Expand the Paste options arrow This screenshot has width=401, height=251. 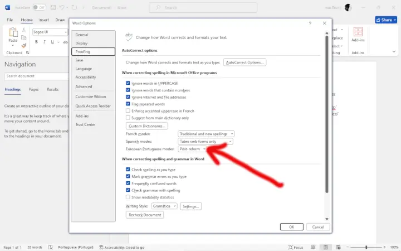pyautogui.click(x=13, y=45)
